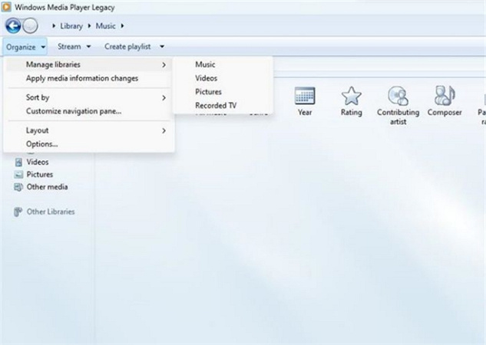
Task: Select Pictures label in navigation pane
Action: coord(40,175)
